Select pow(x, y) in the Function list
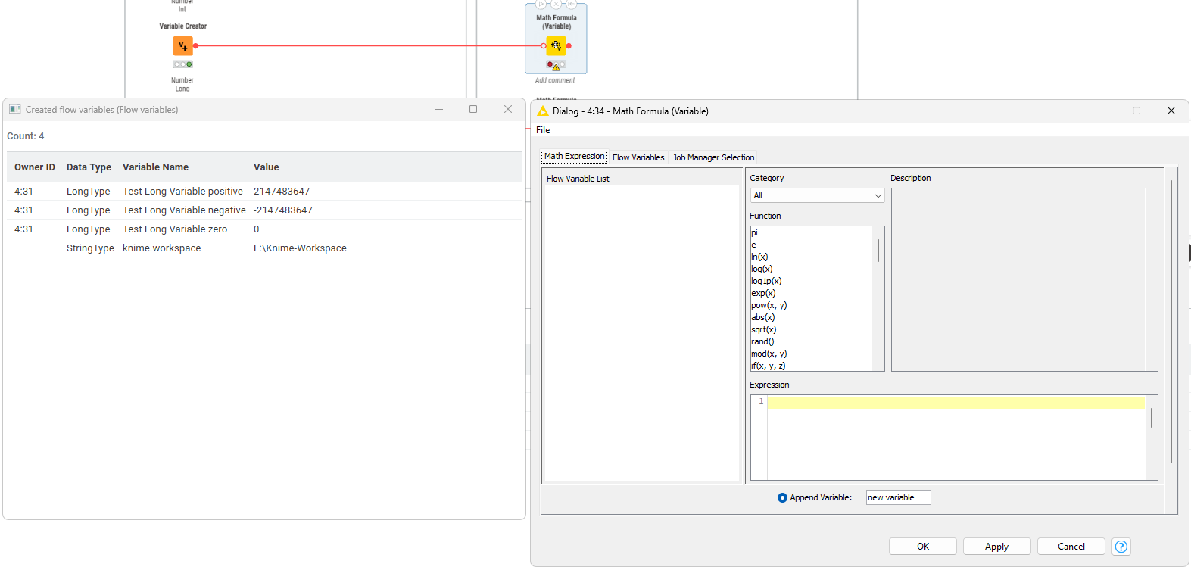1191x567 pixels. 769,305
